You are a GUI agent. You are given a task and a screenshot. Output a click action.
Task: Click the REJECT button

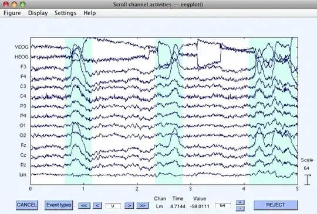276,205
